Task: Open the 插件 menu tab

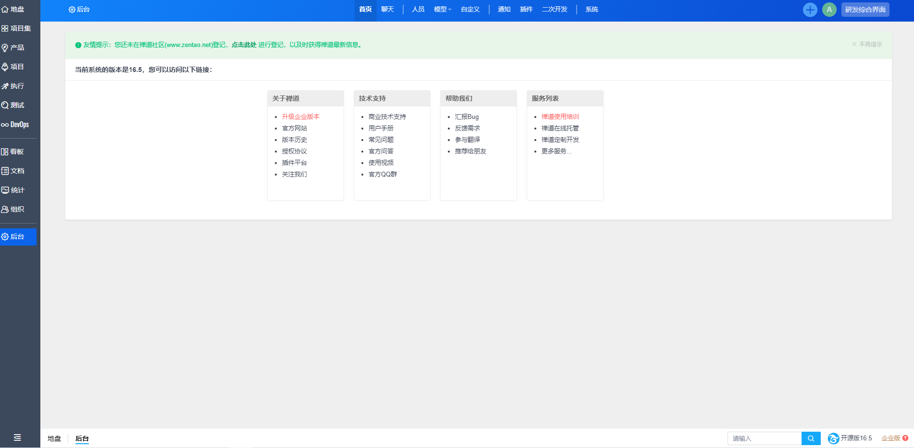Action: [x=526, y=10]
